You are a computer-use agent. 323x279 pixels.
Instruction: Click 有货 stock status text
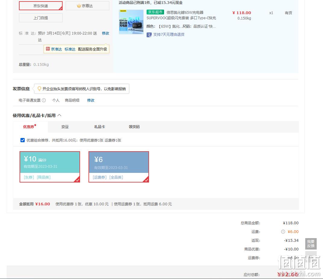(x=288, y=13)
